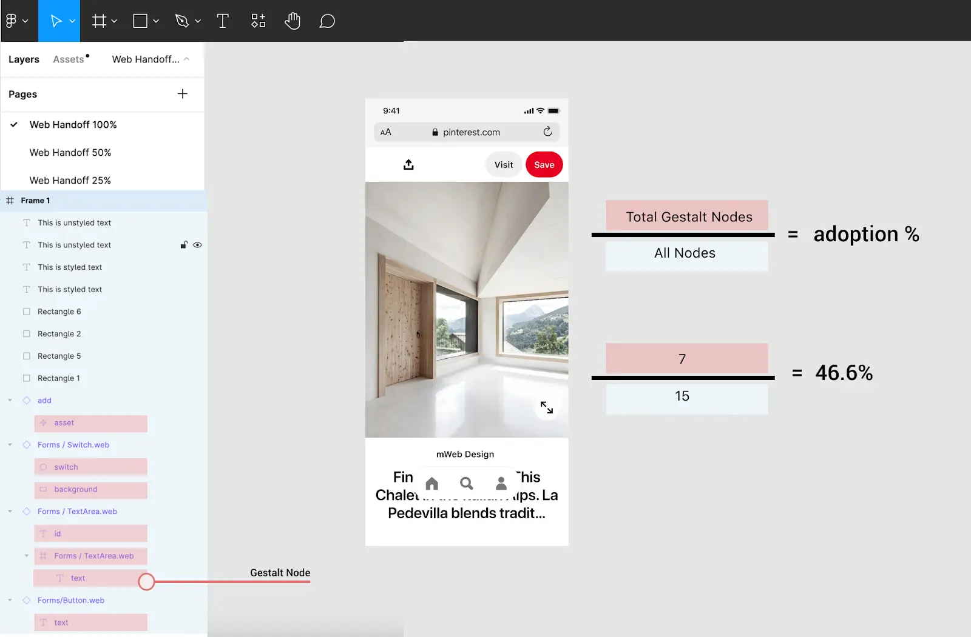Viewport: 971px width, 637px height.
Task: Open Move tool options dropdown
Action: [x=72, y=21]
